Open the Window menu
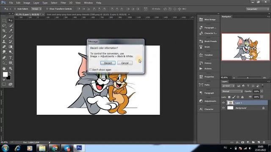 pos(88,3)
